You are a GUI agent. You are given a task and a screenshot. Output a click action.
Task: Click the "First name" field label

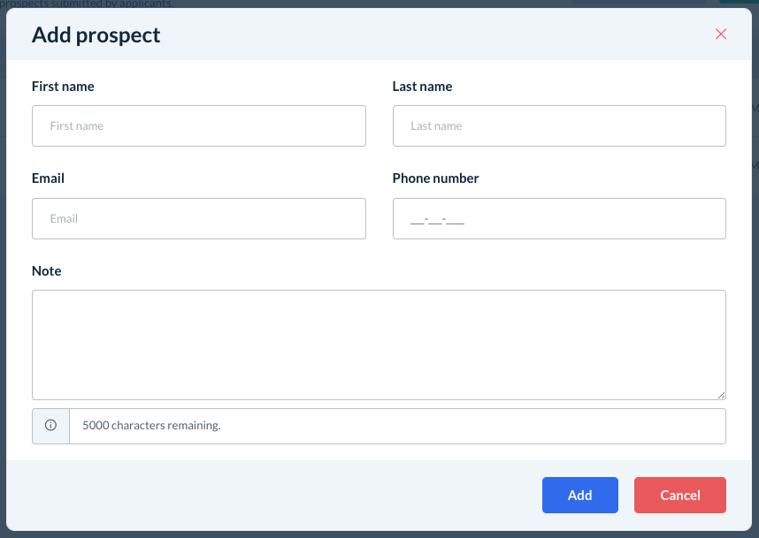pyautogui.click(x=63, y=87)
